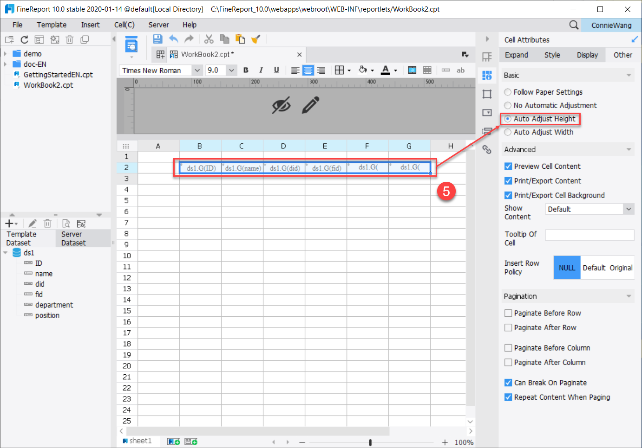This screenshot has width=642, height=448.
Task: Click the Undo arrow icon
Action: click(x=174, y=39)
